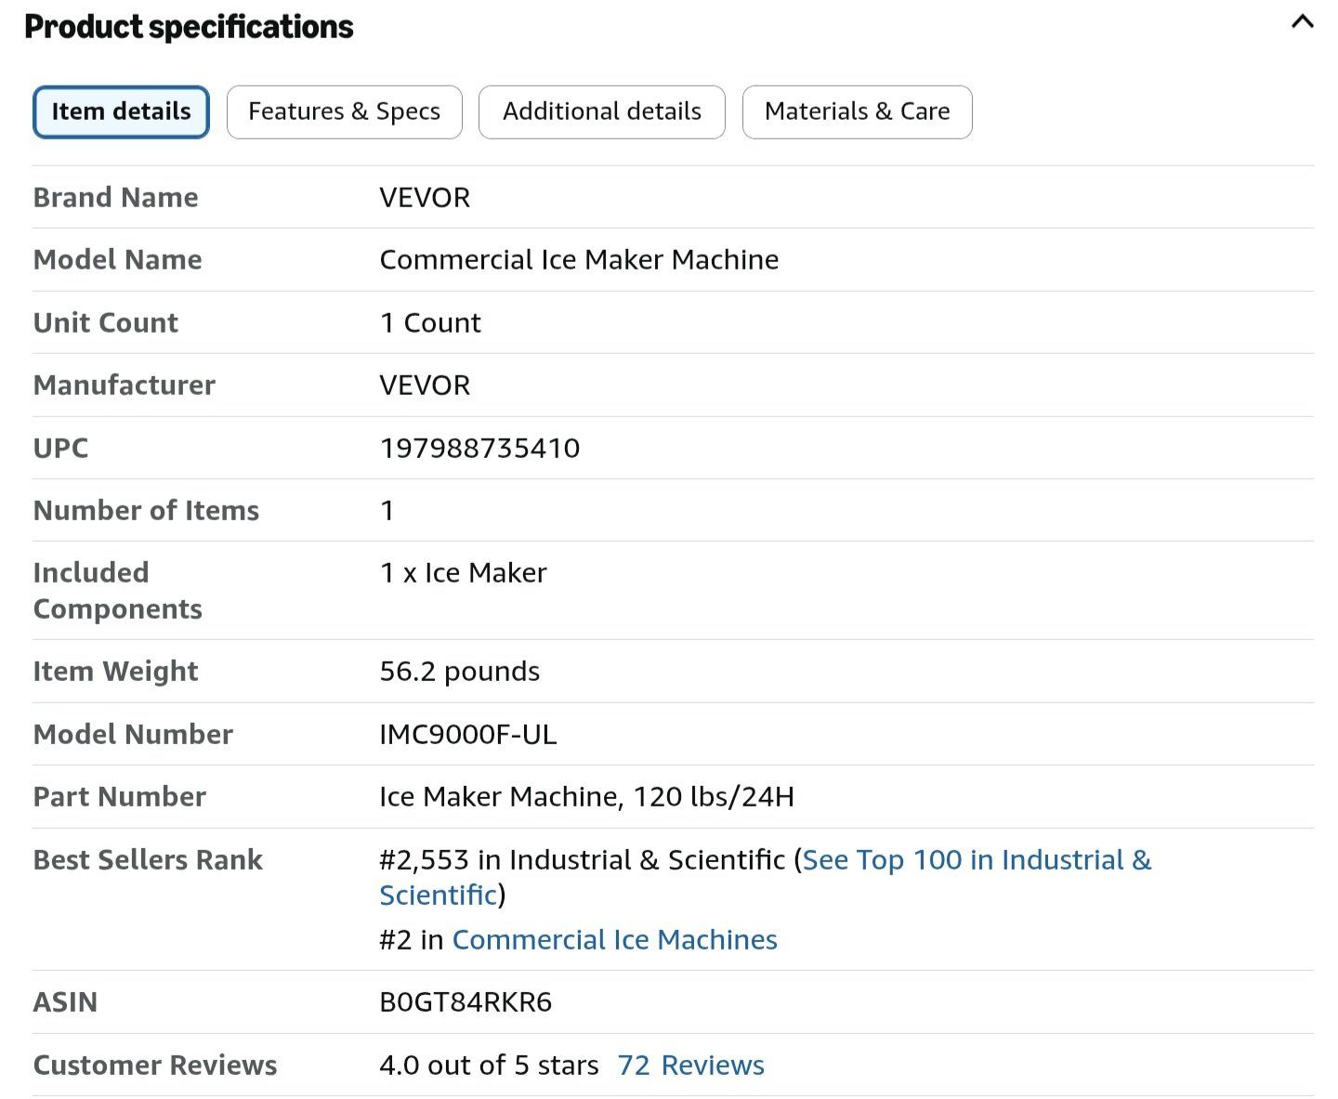Viewport: 1338px width, 1099px height.
Task: Click the UPC value 197988735410
Action: [479, 448]
